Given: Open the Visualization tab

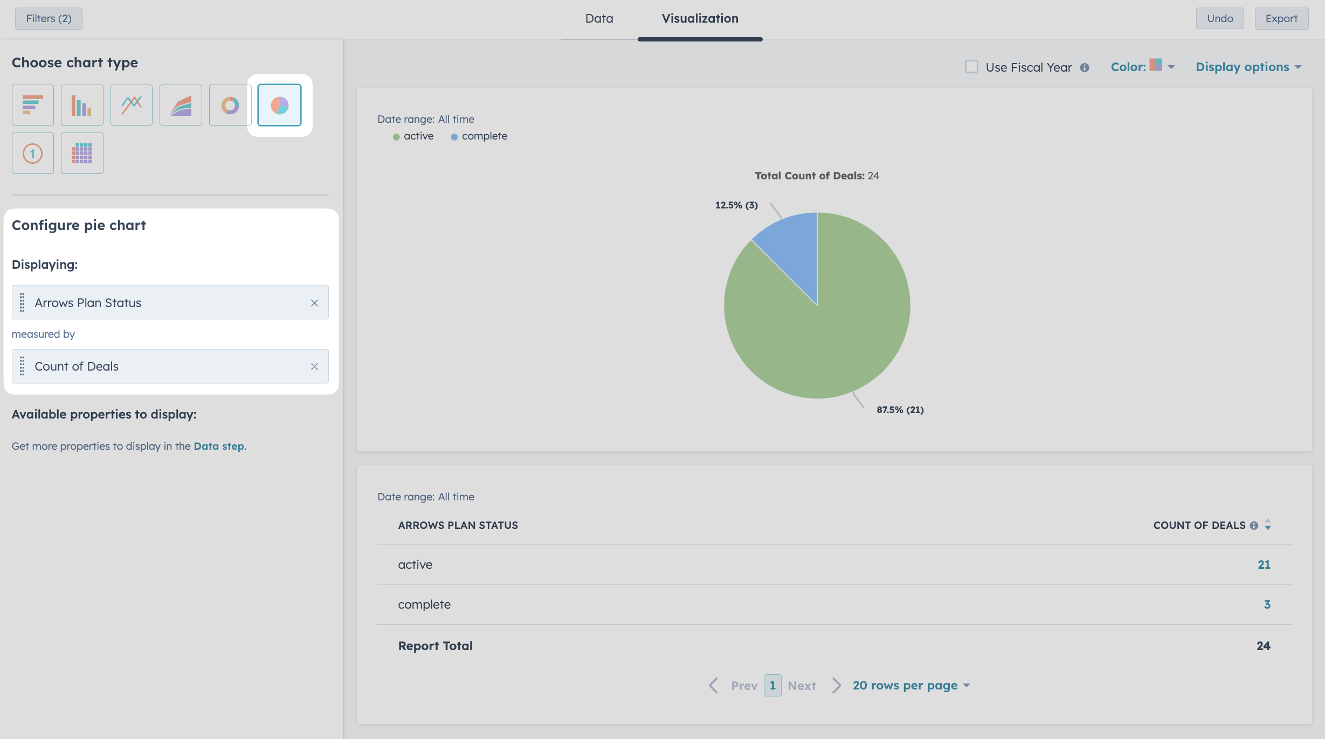Looking at the screenshot, I should 700,18.
